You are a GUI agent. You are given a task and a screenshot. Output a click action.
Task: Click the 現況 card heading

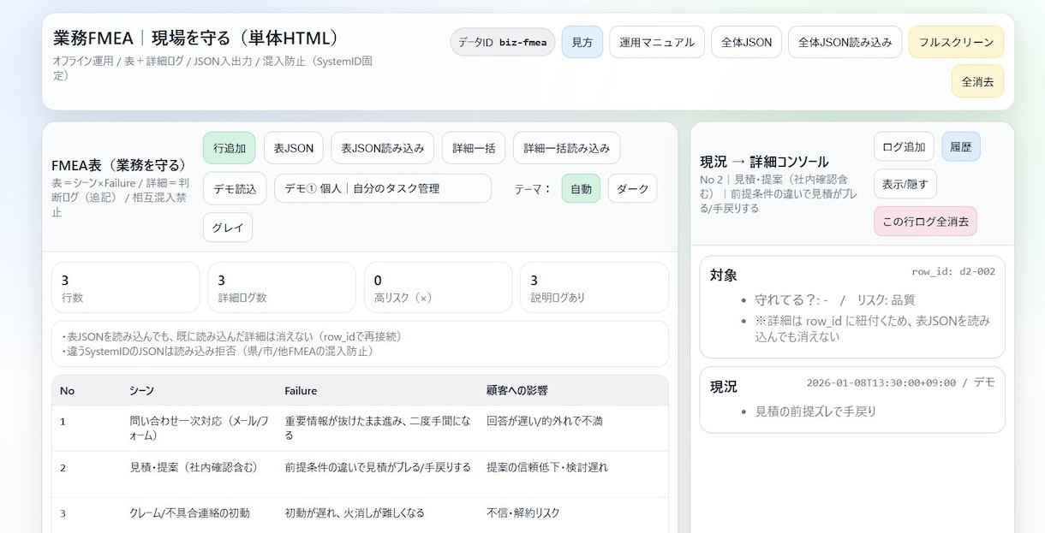coord(724,386)
